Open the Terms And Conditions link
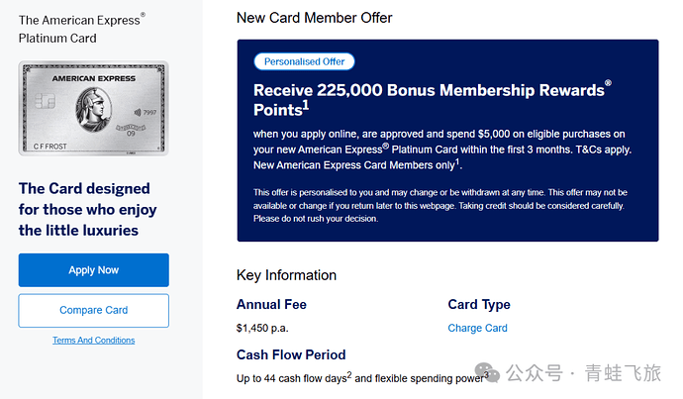Viewport: 683px width, 399px height. [x=94, y=341]
